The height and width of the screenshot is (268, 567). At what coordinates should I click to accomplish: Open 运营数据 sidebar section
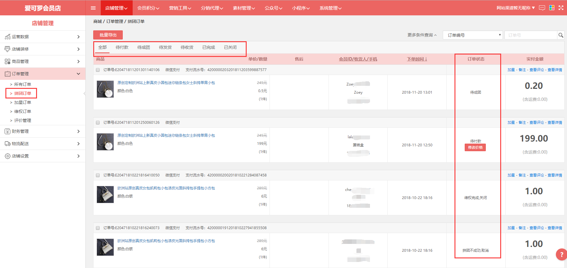click(x=43, y=37)
